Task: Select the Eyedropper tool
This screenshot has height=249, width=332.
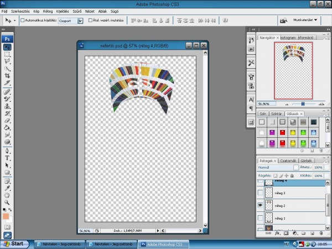Action: coord(7,188)
